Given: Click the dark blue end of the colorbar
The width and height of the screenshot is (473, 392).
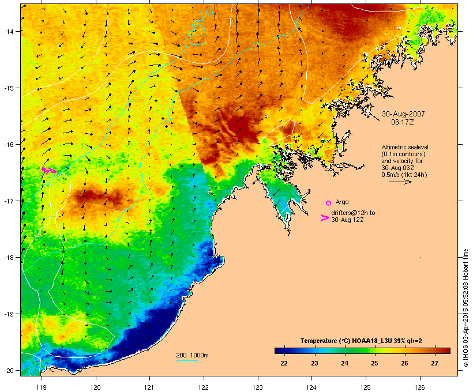Looking at the screenshot, I should pos(280,350).
